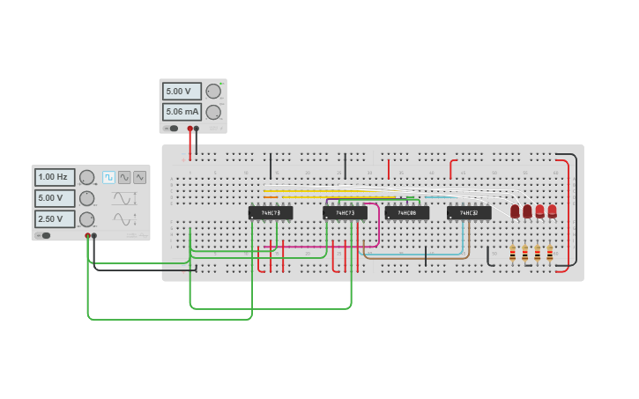
Task: Select the brown wire under the breadboard chips
Action: 416,258
